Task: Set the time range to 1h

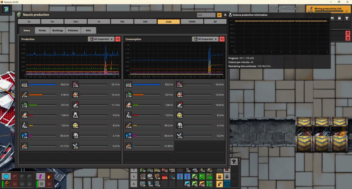Action: pos(99,22)
